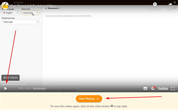
Task: Open the Rytr Tutorial video title link
Action: click(x=33, y=6)
